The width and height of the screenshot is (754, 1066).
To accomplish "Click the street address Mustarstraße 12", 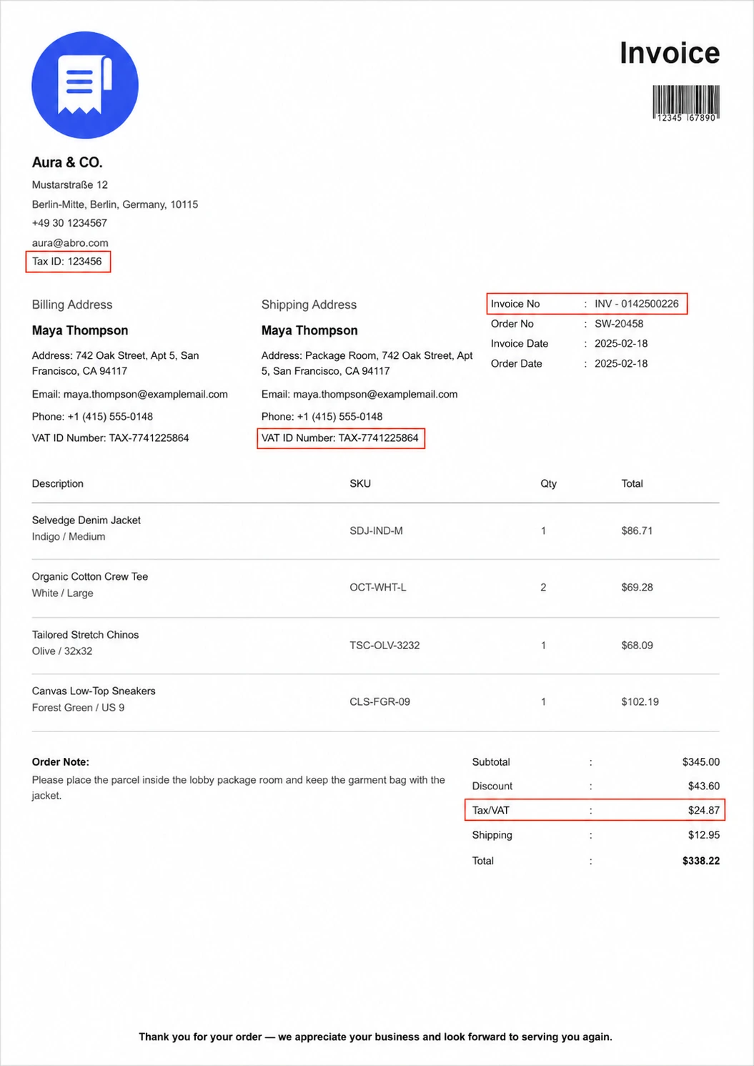I will (70, 184).
